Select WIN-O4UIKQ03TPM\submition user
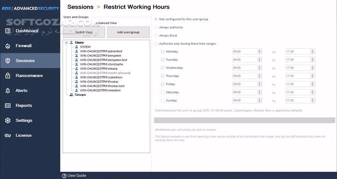Image resolution: width=337 pixels, height=179 pixels. click(x=101, y=77)
